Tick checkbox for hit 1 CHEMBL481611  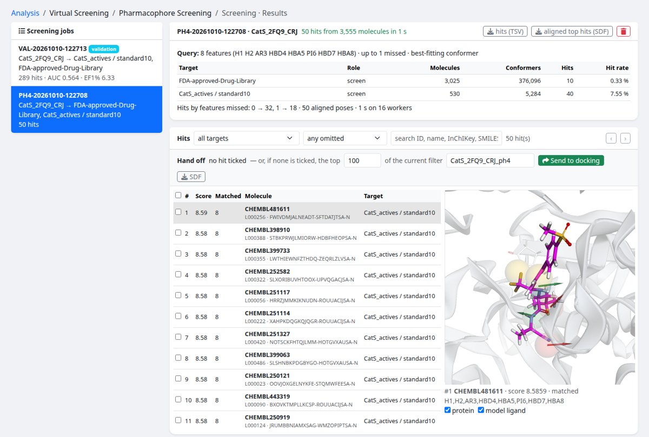[178, 212]
